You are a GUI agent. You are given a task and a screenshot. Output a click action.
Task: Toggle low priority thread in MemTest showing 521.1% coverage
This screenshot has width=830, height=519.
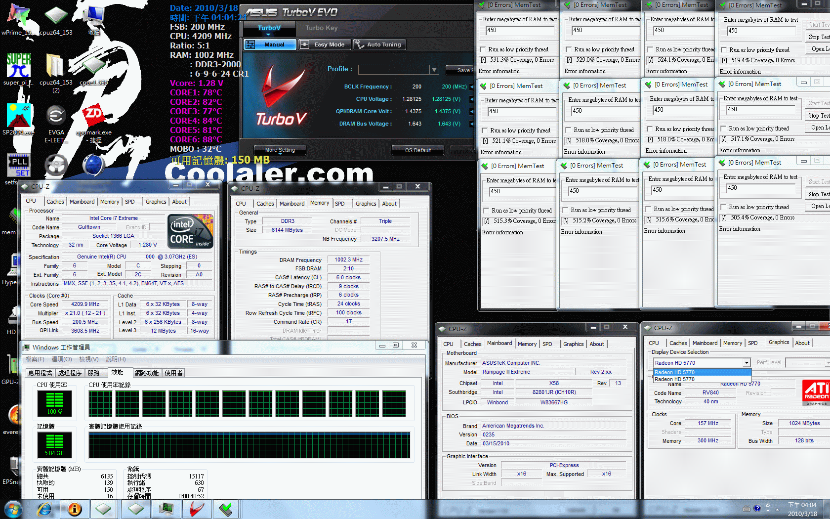click(486, 130)
